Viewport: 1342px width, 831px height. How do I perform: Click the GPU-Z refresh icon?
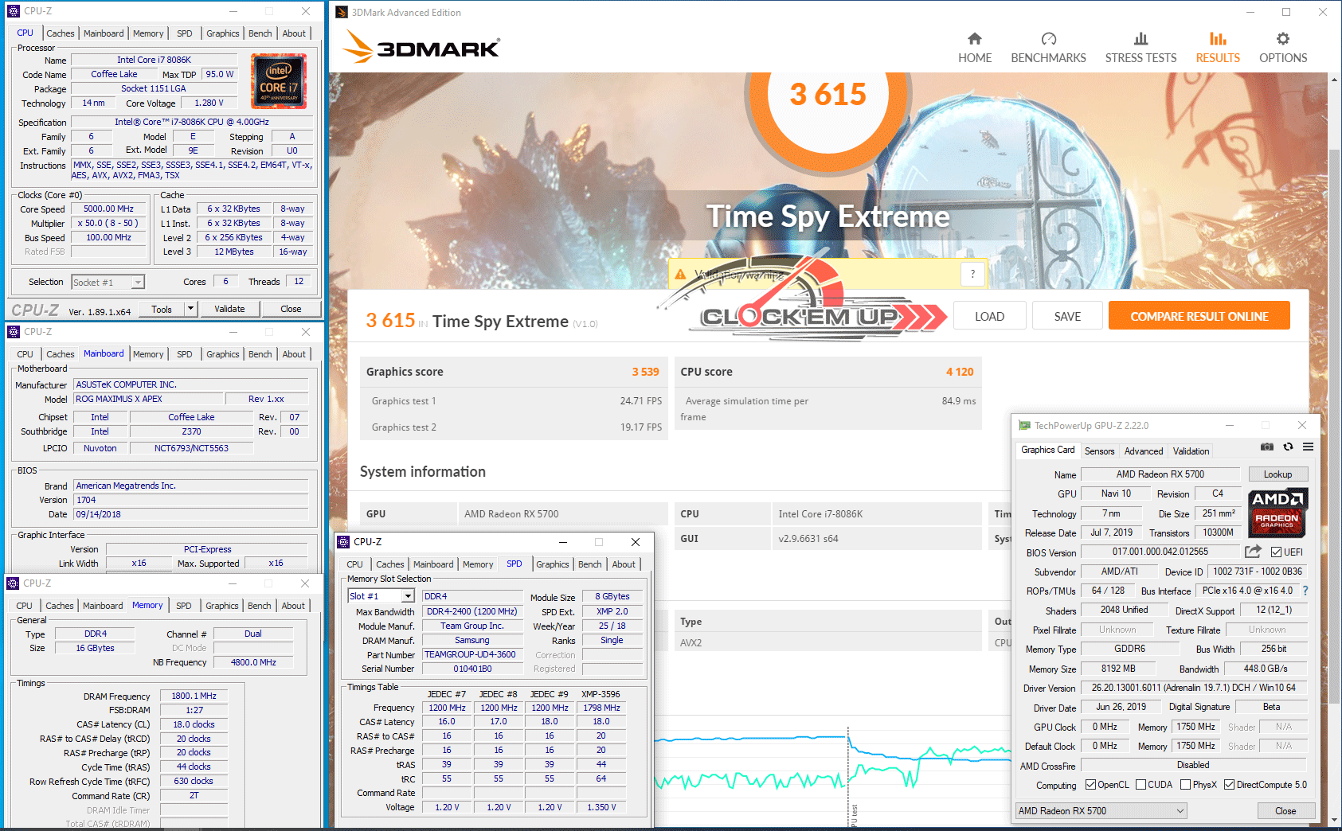click(1288, 447)
